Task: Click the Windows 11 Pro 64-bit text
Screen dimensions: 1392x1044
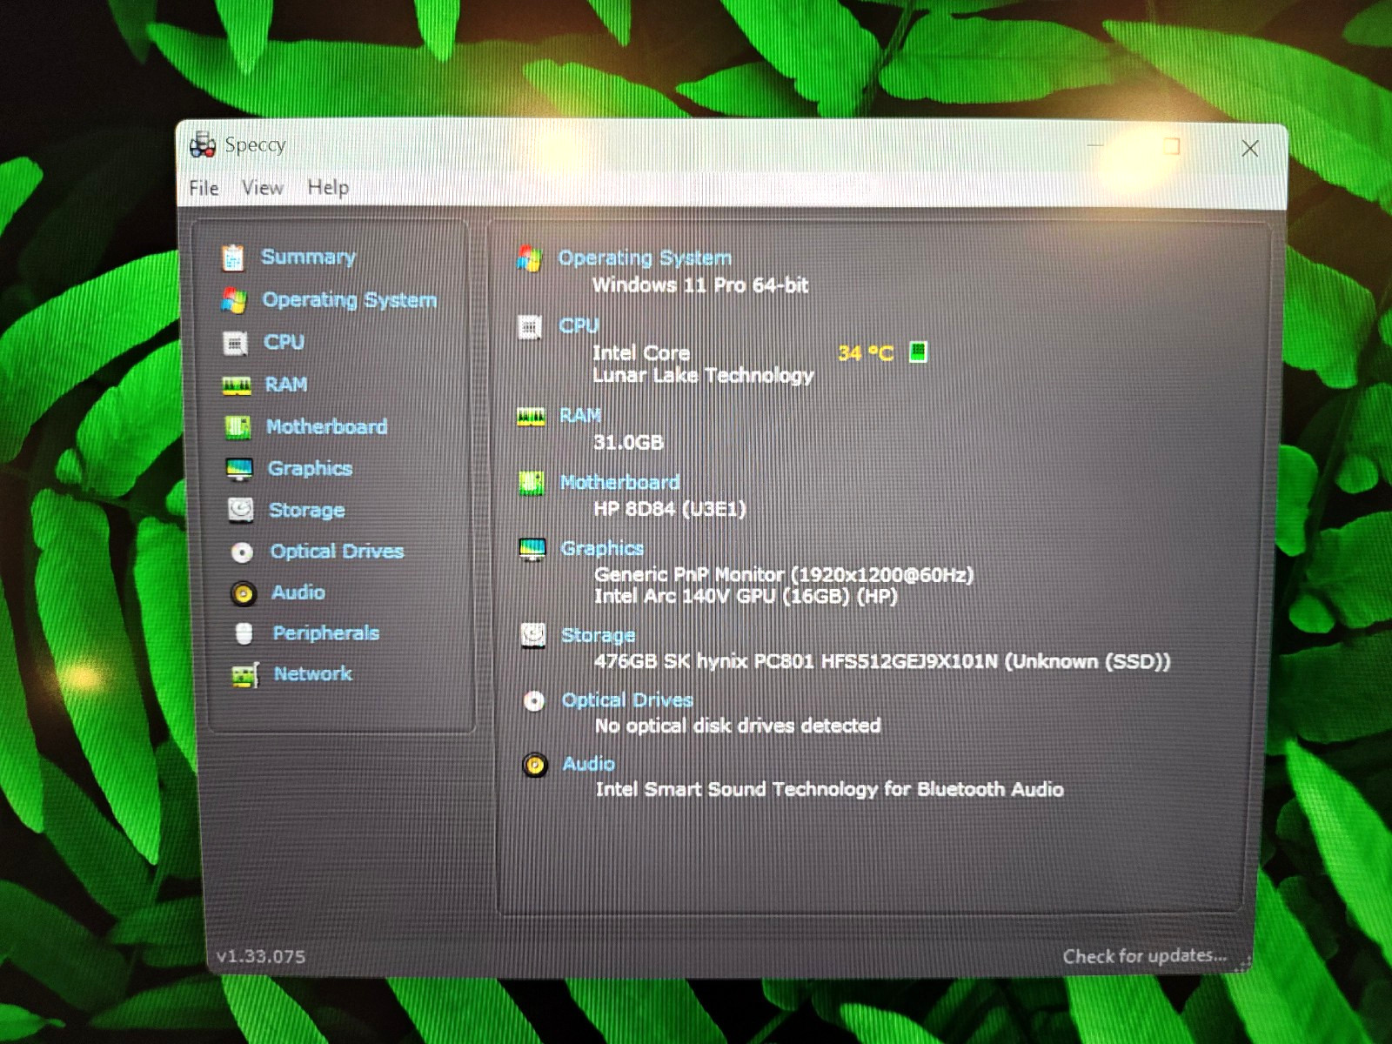Action: tap(700, 285)
